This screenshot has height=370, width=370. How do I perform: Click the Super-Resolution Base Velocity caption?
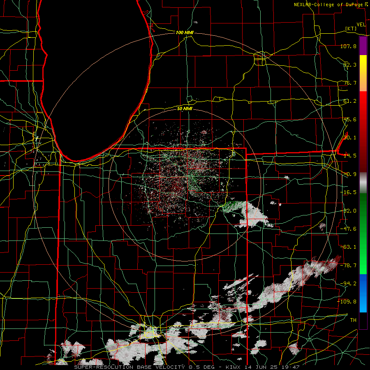click(187, 367)
